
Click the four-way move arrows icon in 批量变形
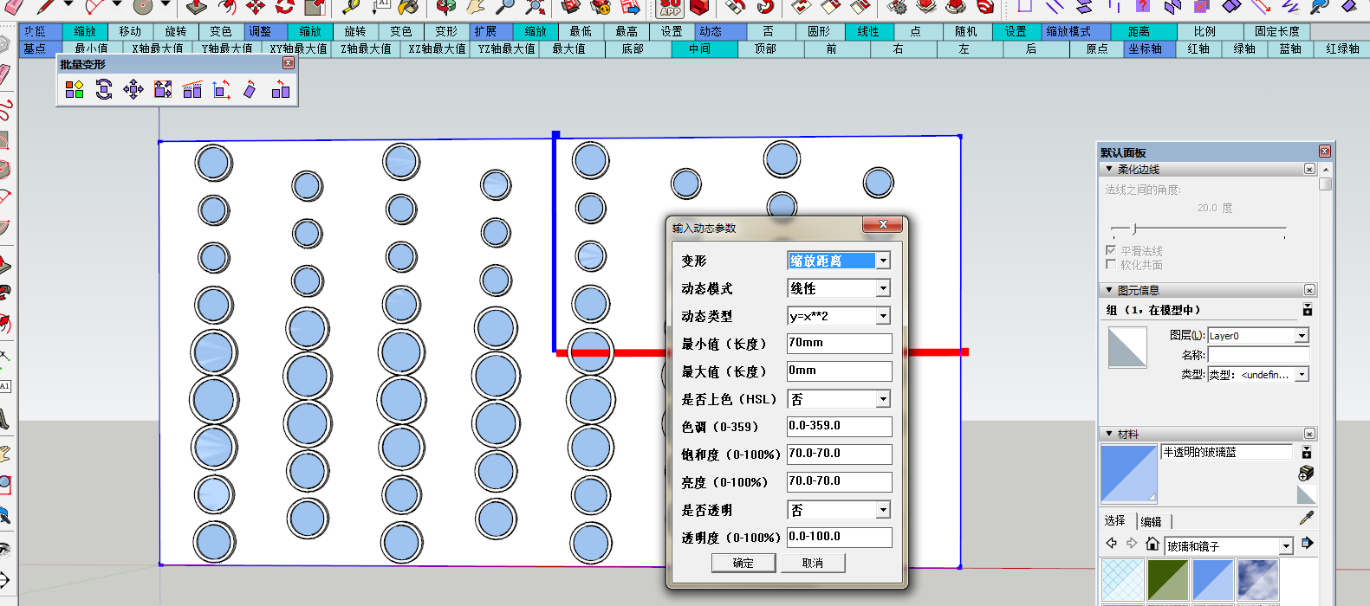tap(133, 89)
